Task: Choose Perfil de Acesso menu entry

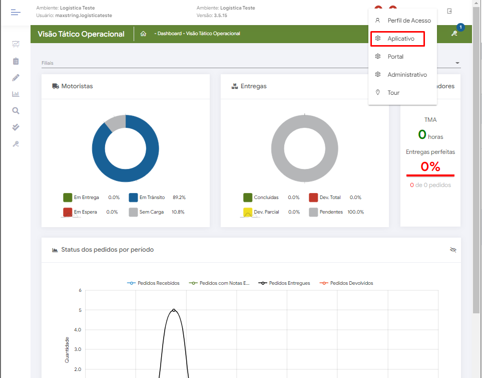Action: (408, 21)
